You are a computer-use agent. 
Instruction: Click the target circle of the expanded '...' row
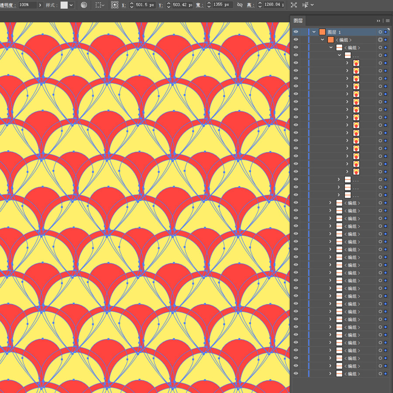coord(380,55)
